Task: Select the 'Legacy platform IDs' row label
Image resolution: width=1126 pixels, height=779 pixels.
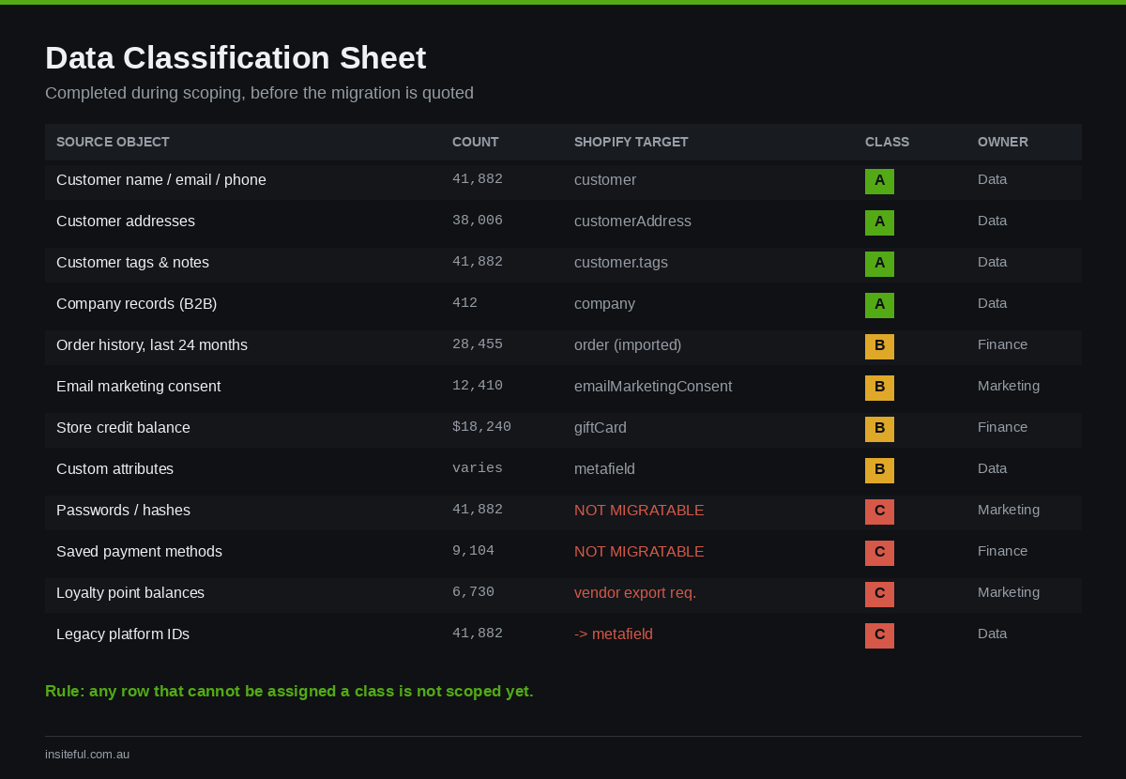Action: point(123,634)
